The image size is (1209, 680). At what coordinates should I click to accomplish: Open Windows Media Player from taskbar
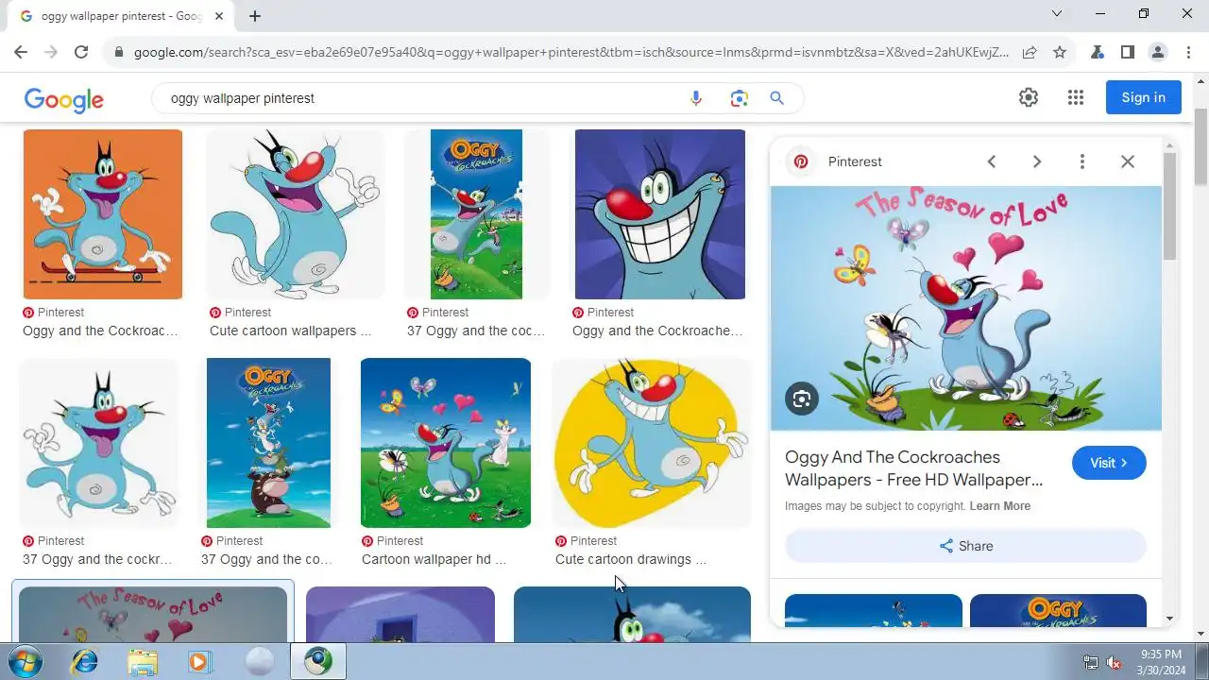tap(199, 661)
